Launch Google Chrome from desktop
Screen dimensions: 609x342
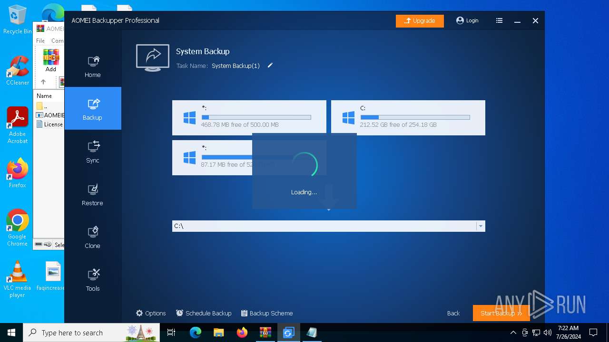18,228
